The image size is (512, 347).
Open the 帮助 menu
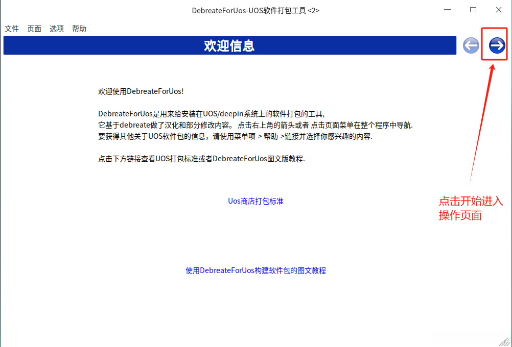pos(79,29)
